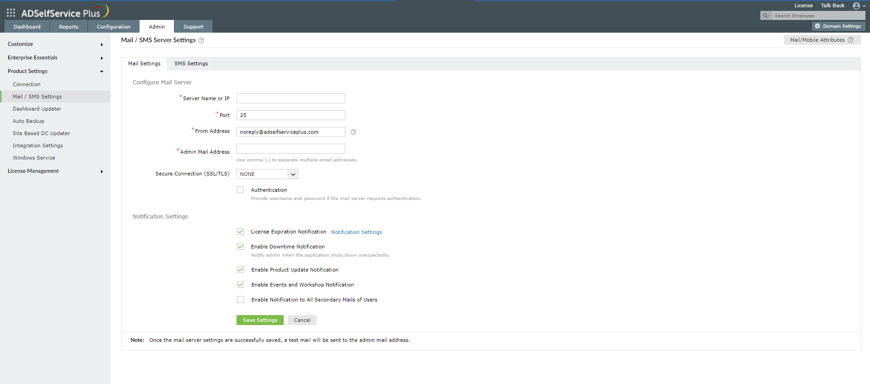Click the search magnifier icon

tap(766, 15)
